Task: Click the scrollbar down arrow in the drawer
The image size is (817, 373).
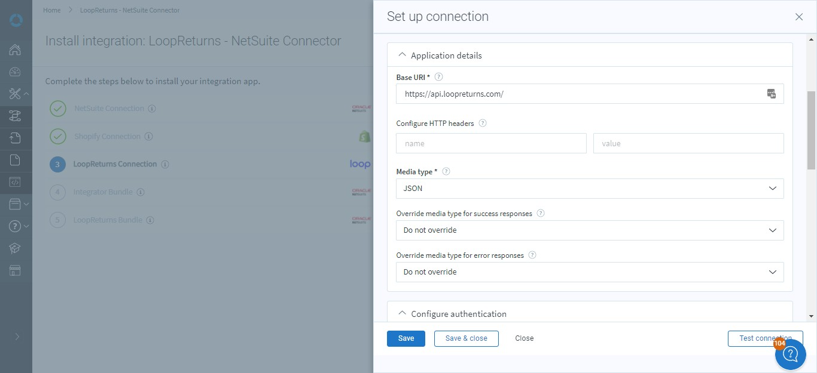Action: (x=812, y=316)
